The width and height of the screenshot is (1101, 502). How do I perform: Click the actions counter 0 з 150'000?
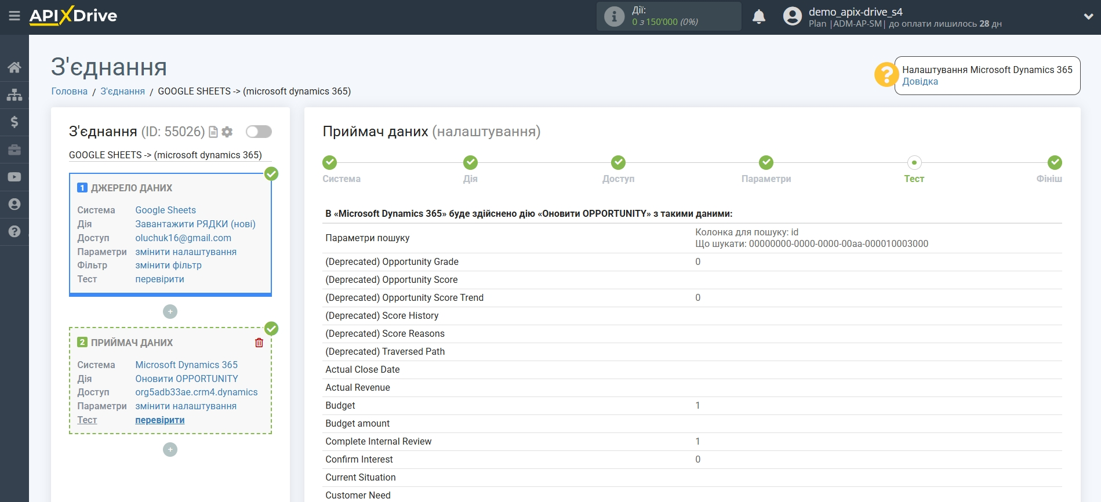click(665, 22)
